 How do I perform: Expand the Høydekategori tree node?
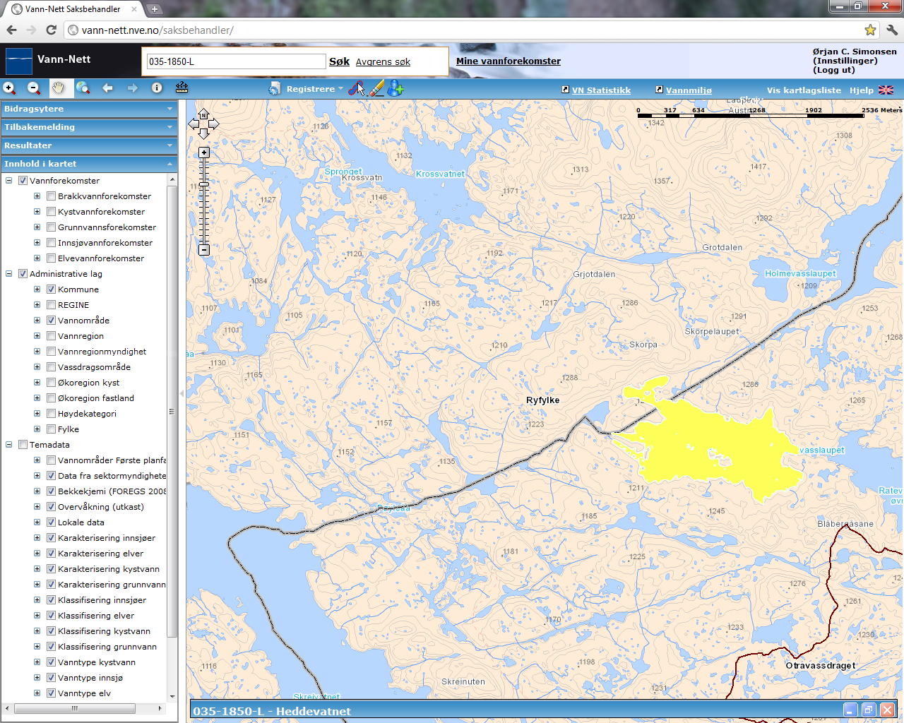(x=37, y=414)
